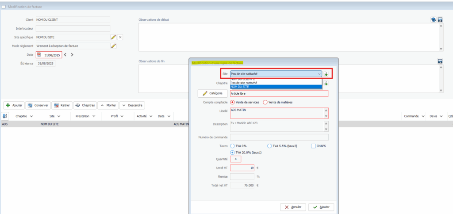The height and width of the screenshot is (214, 453).
Task: Enable the CNAPS checkbox
Action: coord(313,146)
